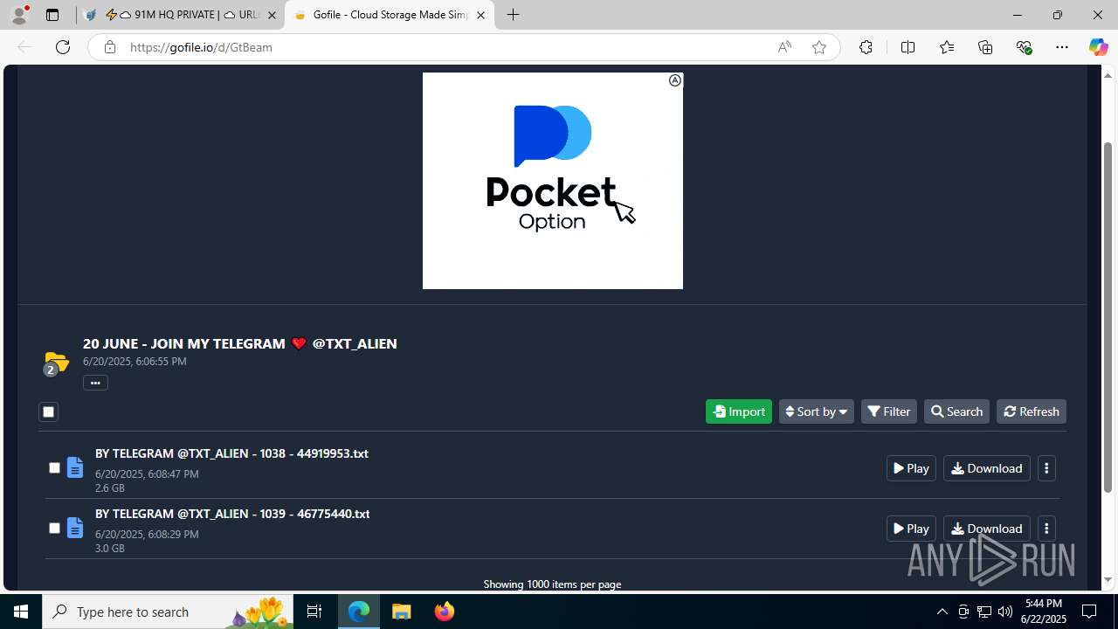Check the box for file 1039 - 46775440.txt
The height and width of the screenshot is (629, 1118).
[54, 529]
